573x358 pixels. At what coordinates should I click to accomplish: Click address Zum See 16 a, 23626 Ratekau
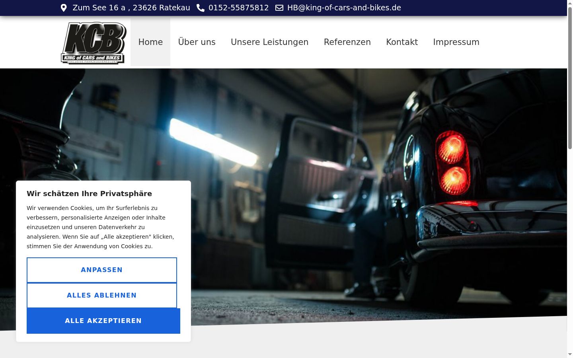[x=131, y=8]
